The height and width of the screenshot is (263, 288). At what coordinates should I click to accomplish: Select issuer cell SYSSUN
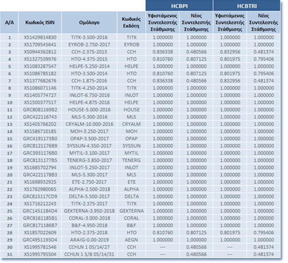pyautogui.click(x=131, y=146)
